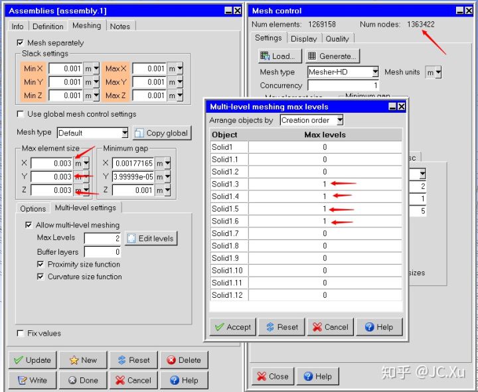478x392 pixels.
Task: Open Minimum gap Z unit dropdown
Action: 167,190
